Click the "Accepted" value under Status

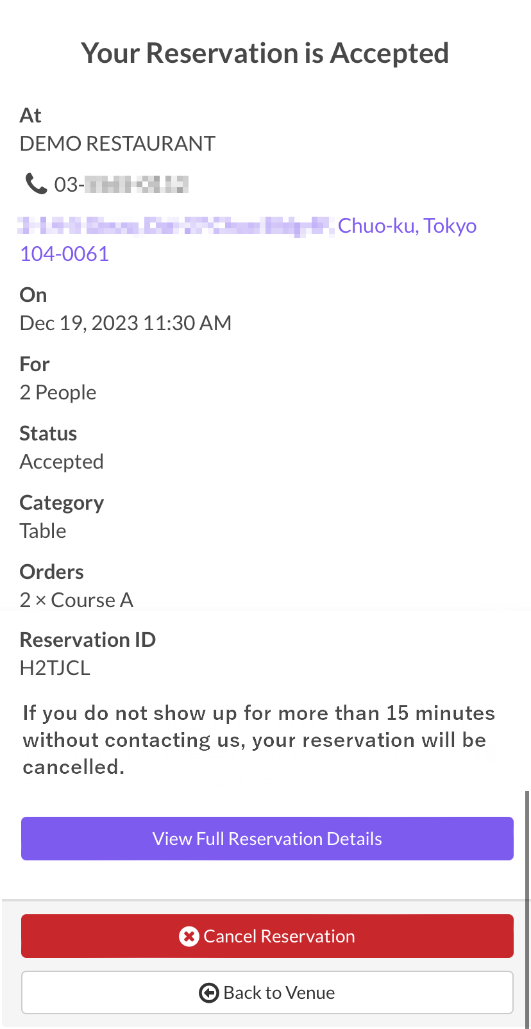coord(62,462)
